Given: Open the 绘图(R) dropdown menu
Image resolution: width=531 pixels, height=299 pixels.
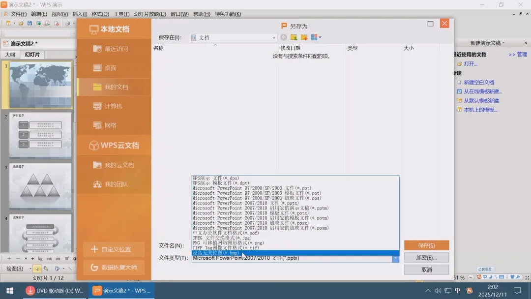Looking at the screenshot, I should pos(19,269).
